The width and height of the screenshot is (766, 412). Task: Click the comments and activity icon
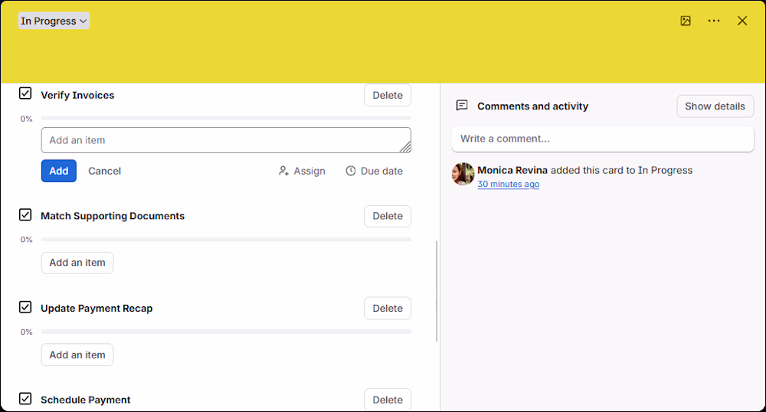tap(462, 106)
